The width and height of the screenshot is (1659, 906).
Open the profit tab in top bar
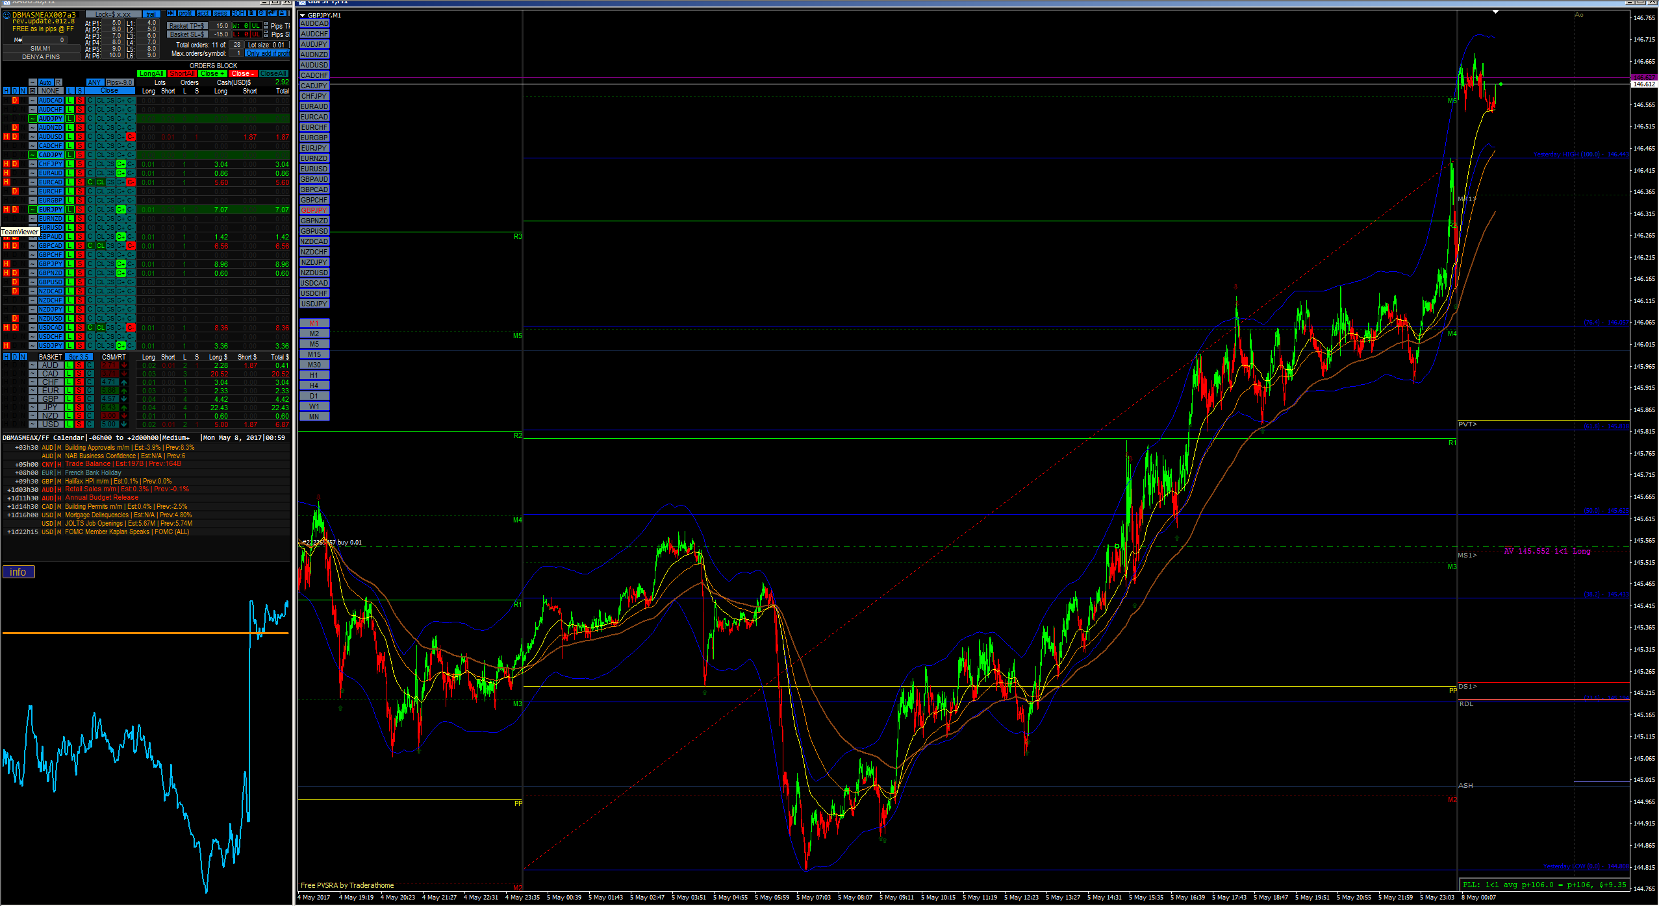click(186, 13)
